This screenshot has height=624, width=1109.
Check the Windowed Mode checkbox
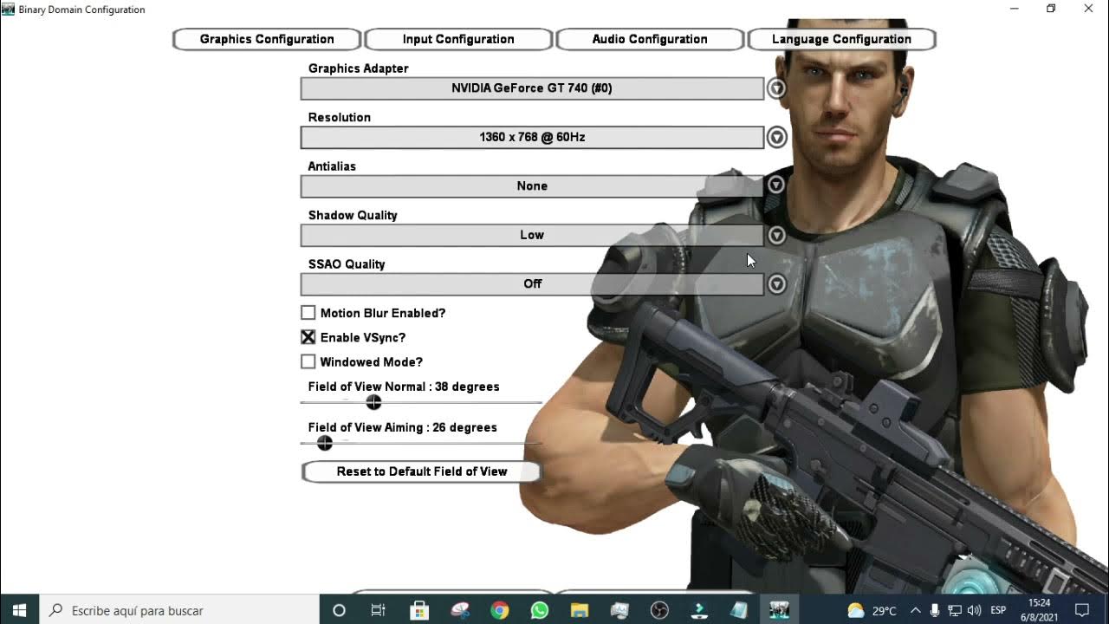308,361
